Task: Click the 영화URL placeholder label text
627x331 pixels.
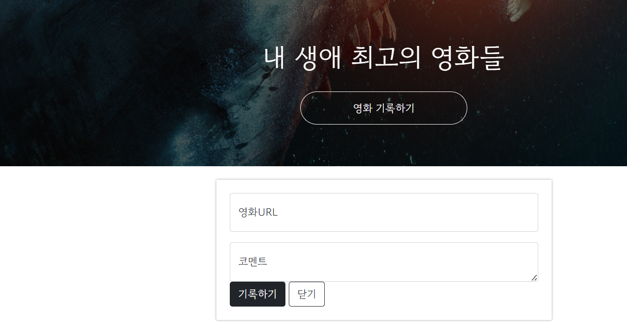Action: click(x=258, y=212)
